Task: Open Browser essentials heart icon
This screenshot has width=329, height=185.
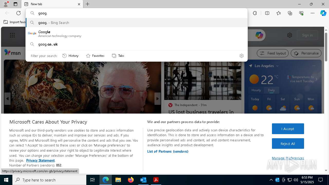Action: [301, 13]
